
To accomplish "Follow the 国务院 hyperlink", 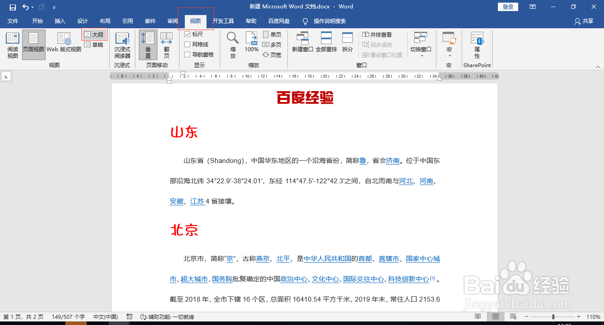I will [x=222, y=279].
